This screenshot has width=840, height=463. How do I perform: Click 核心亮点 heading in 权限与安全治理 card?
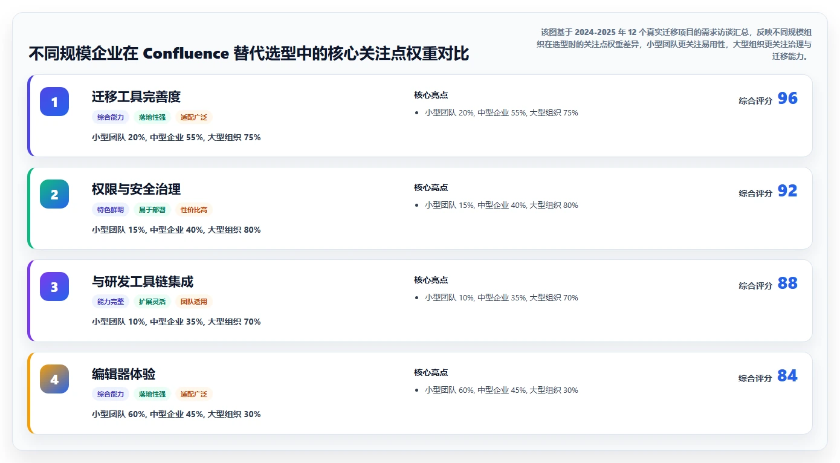[x=431, y=187]
